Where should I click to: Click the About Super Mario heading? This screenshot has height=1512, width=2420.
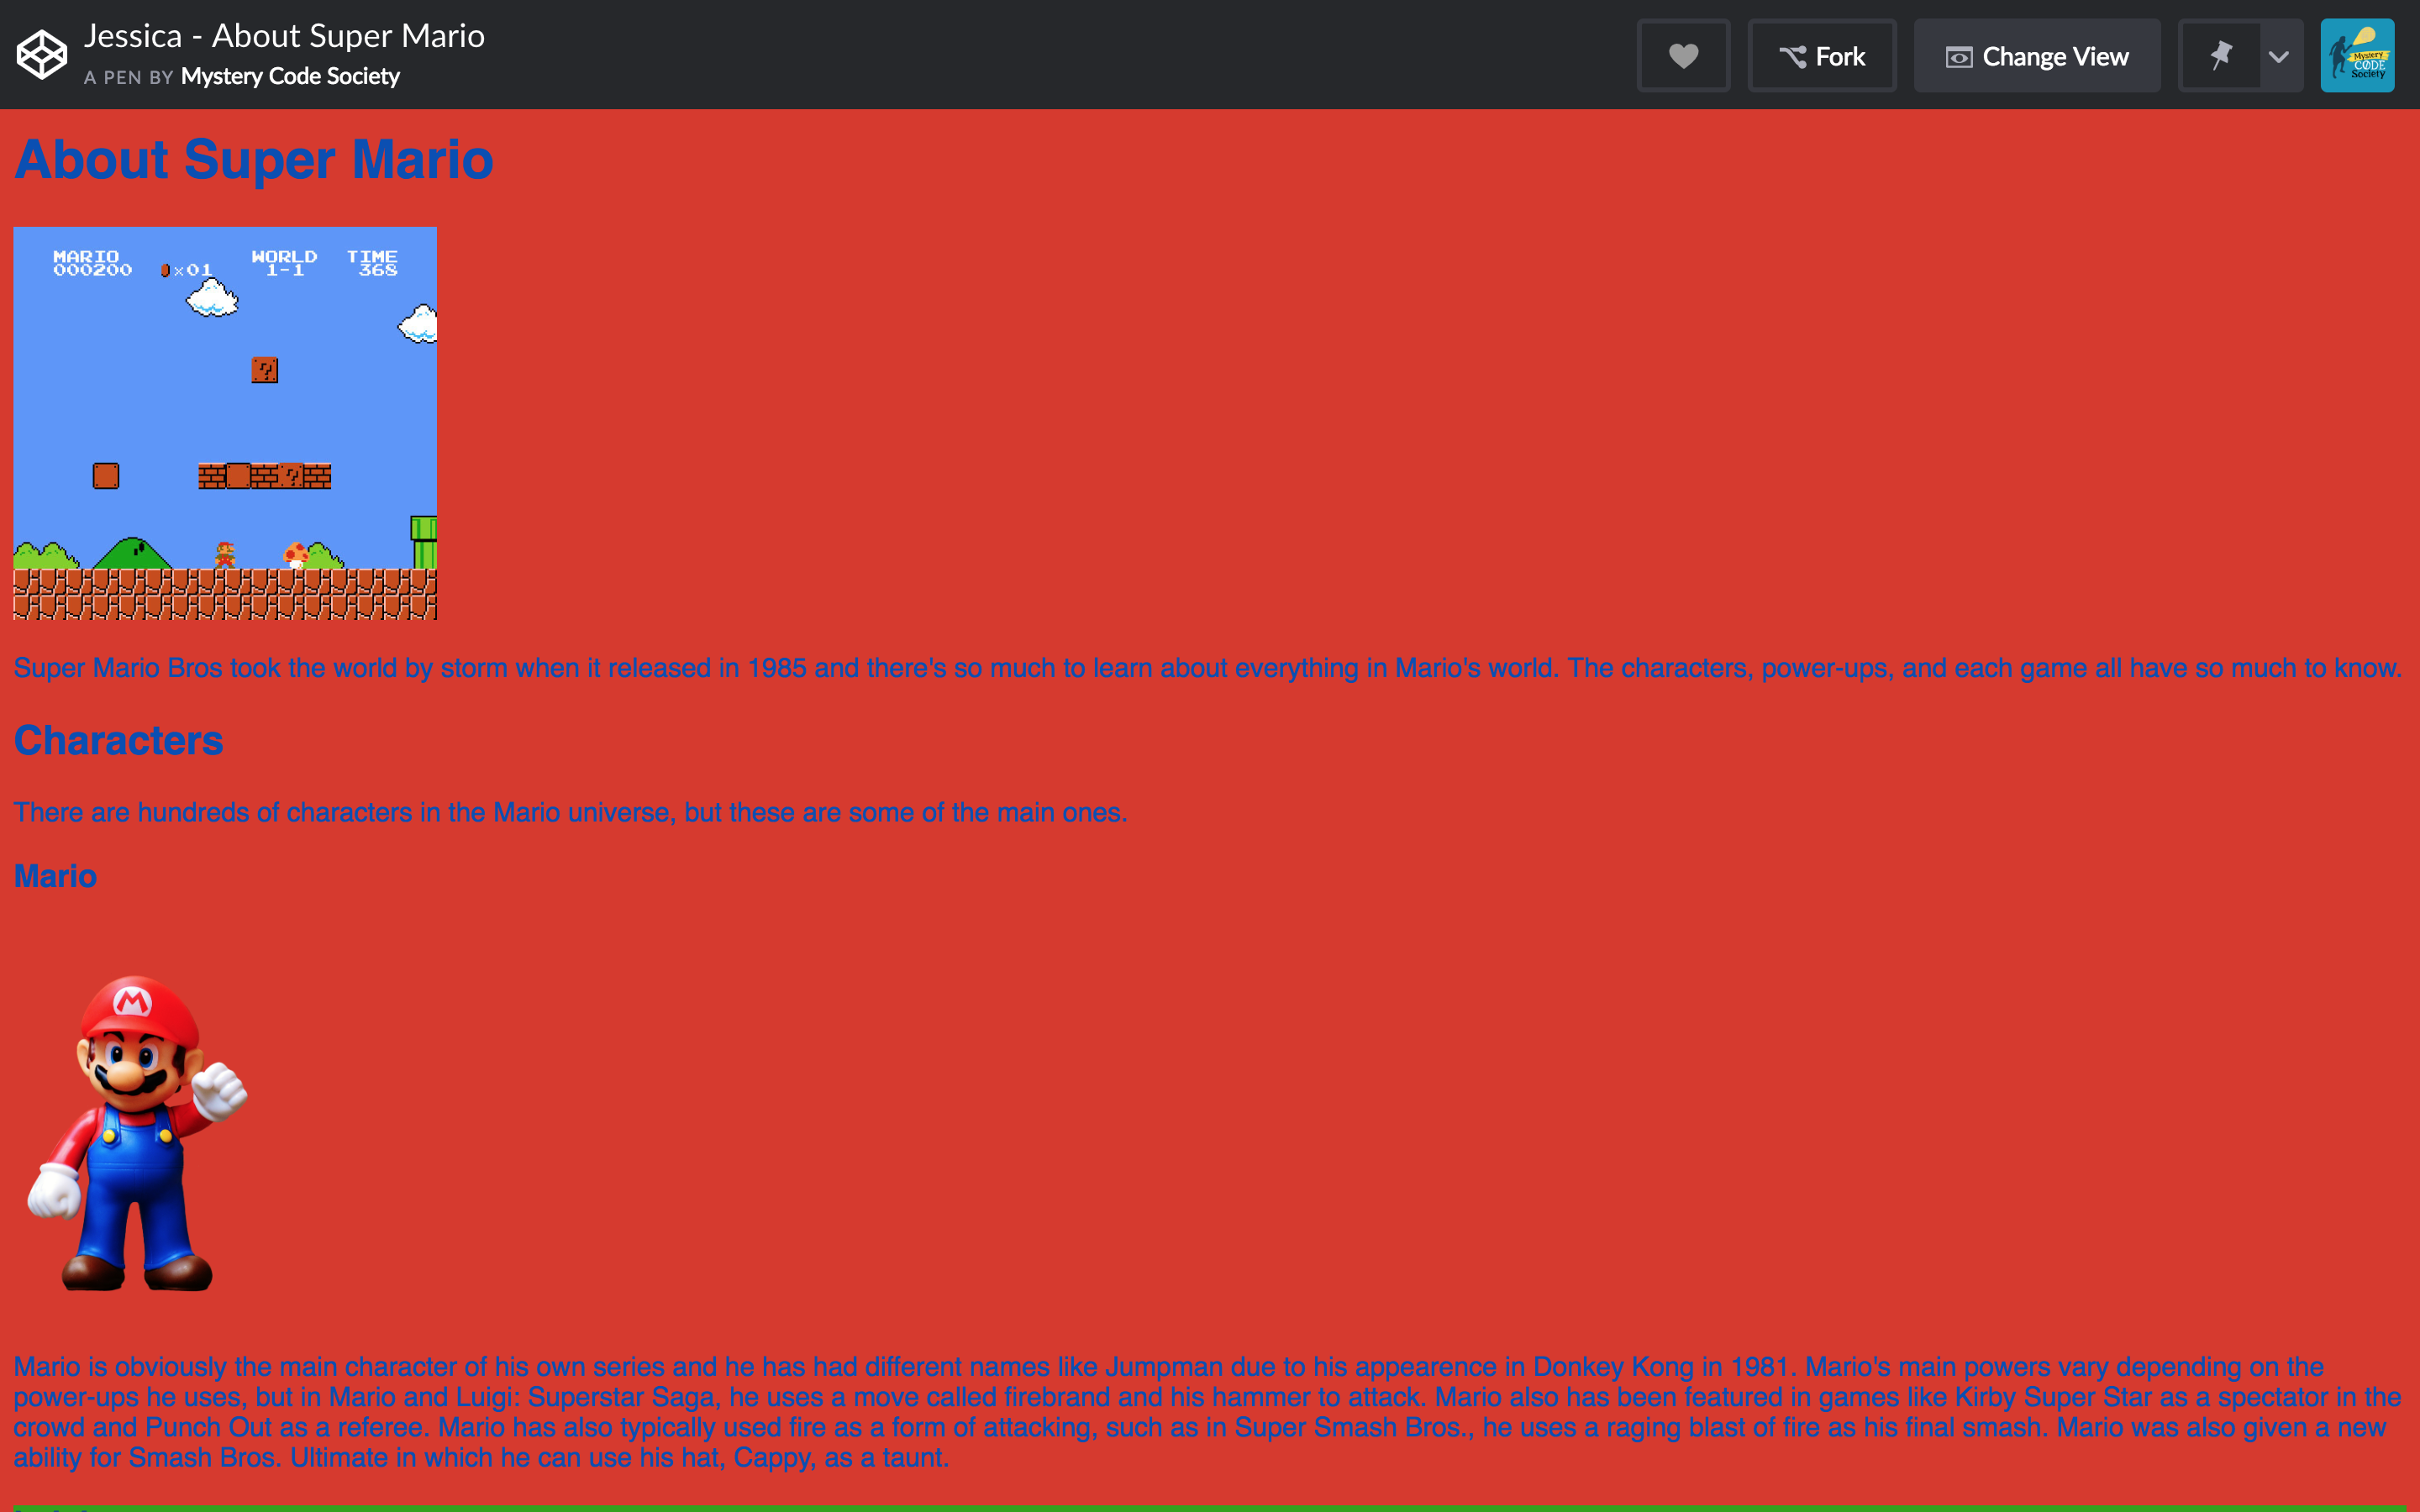tap(253, 160)
